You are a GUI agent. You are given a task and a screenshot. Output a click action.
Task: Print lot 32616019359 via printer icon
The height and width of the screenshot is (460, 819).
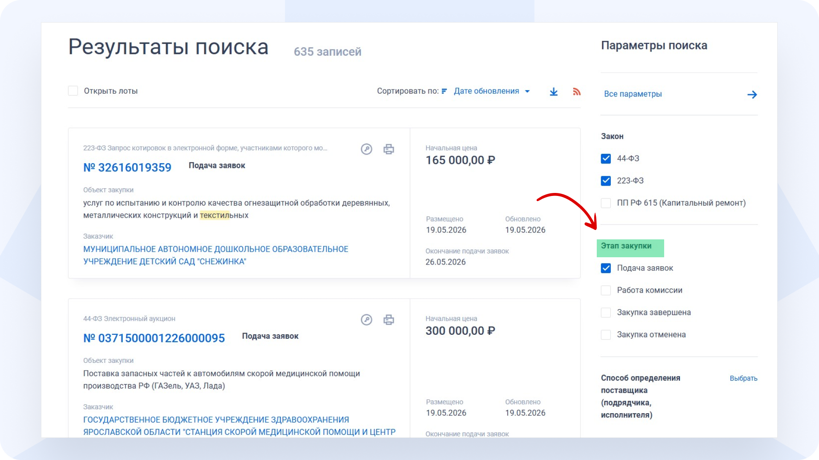coord(389,149)
